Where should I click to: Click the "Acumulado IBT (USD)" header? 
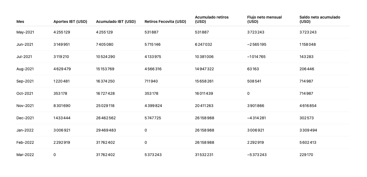116,22
